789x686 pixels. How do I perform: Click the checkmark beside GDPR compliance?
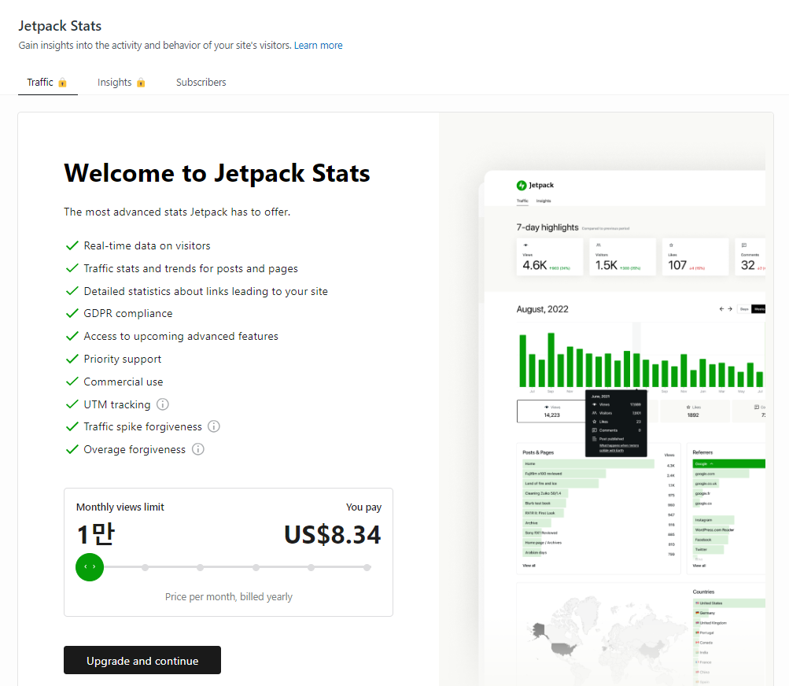[x=72, y=313]
